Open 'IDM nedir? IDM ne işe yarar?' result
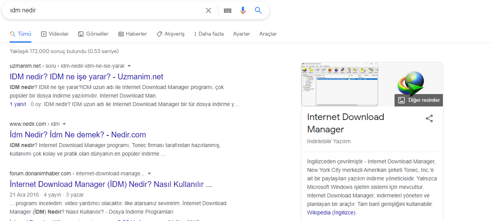This screenshot has height=221, width=492. point(87,77)
